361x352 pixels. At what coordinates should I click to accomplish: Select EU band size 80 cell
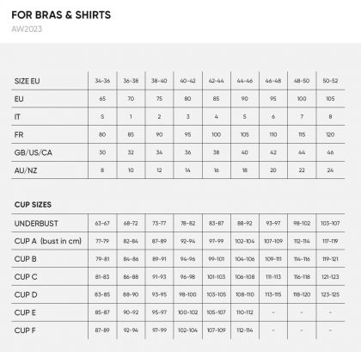(x=187, y=99)
